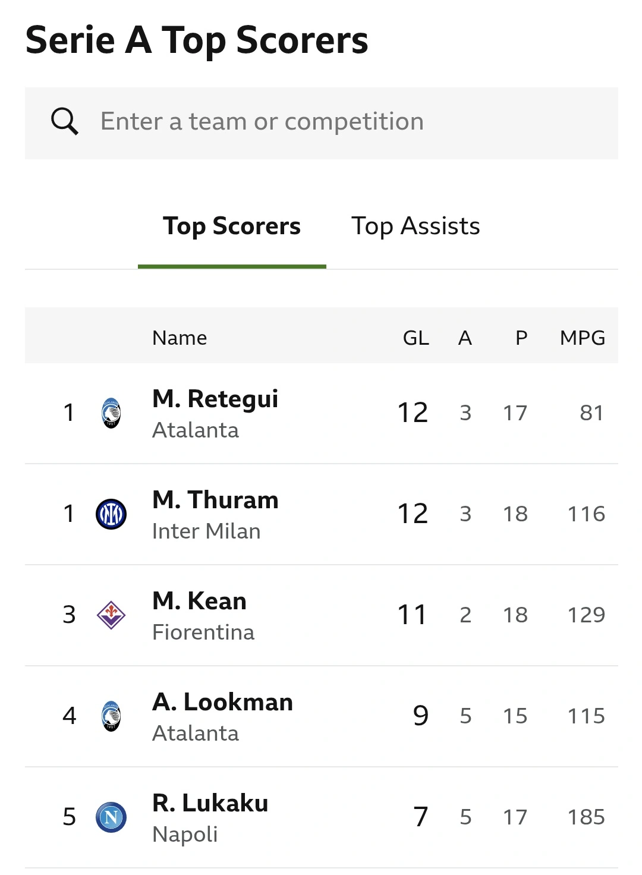Click the Inter Milan club crest
The width and height of the screenshot is (642, 875).
point(111,514)
